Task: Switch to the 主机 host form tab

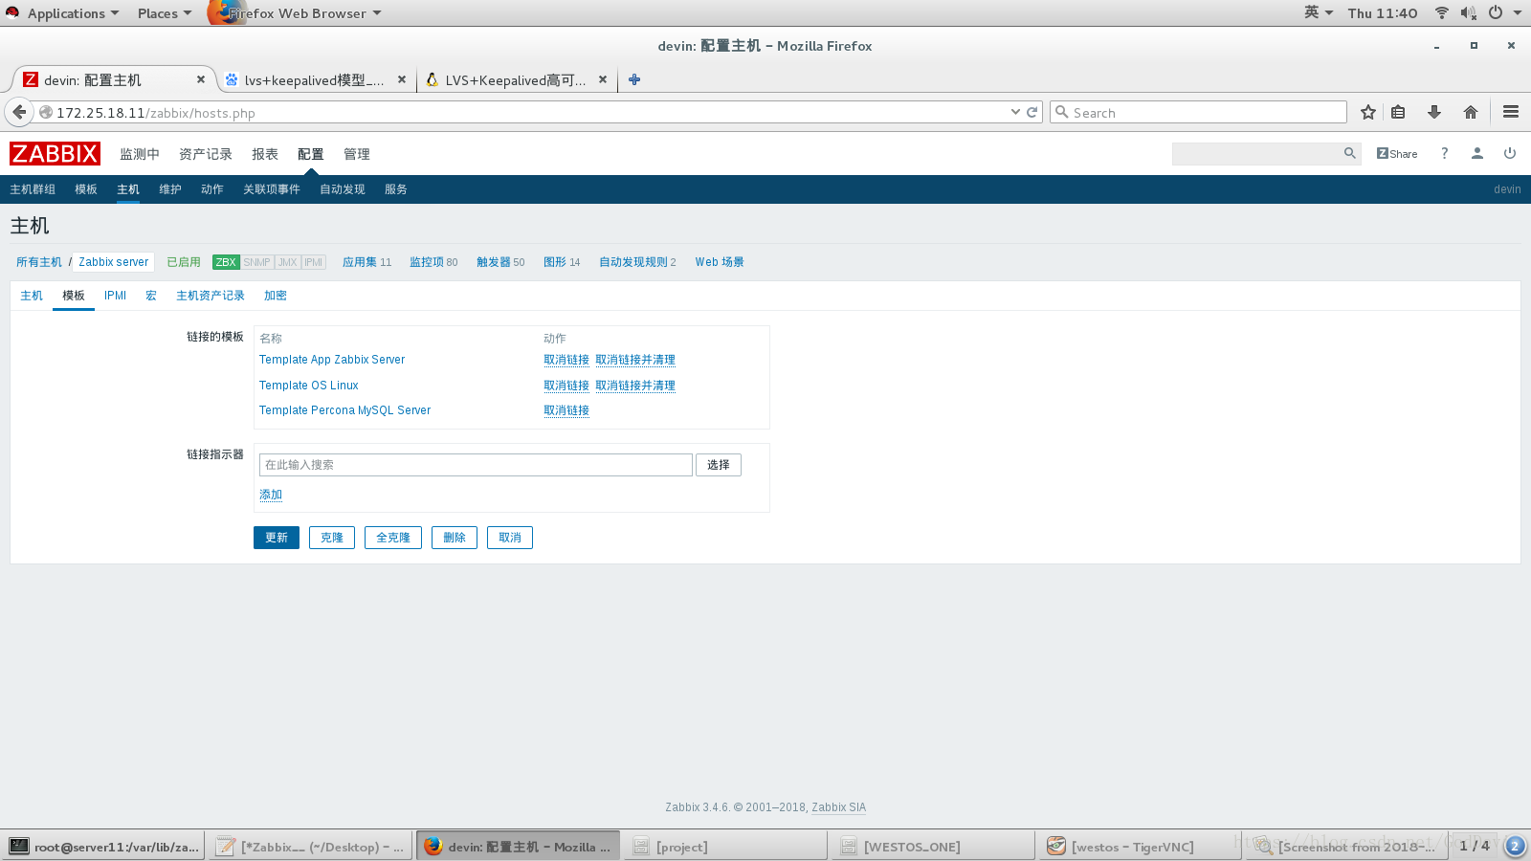Action: pyautogui.click(x=32, y=296)
